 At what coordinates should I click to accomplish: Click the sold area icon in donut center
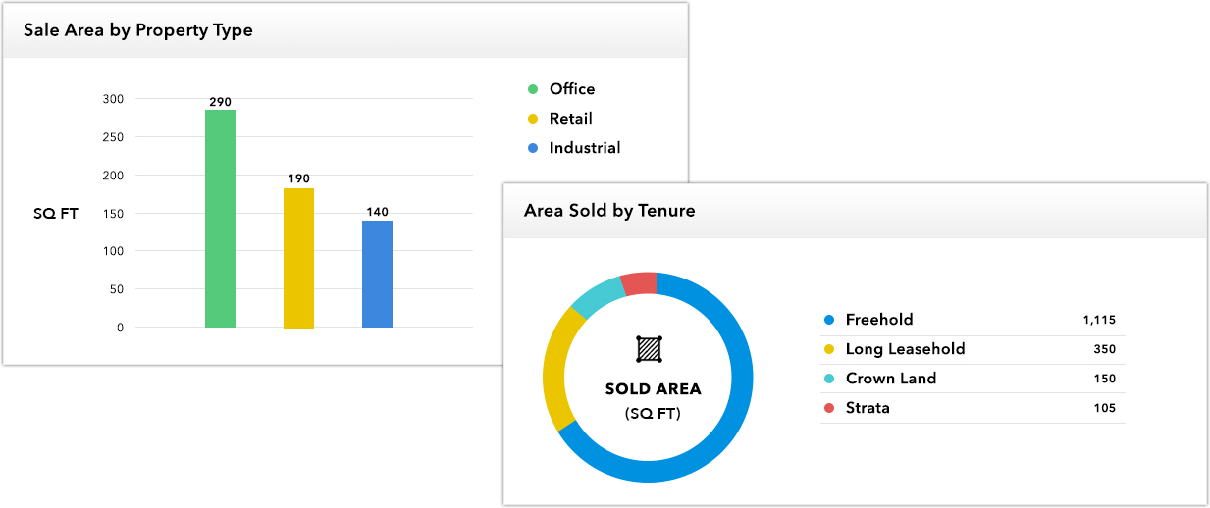648,348
